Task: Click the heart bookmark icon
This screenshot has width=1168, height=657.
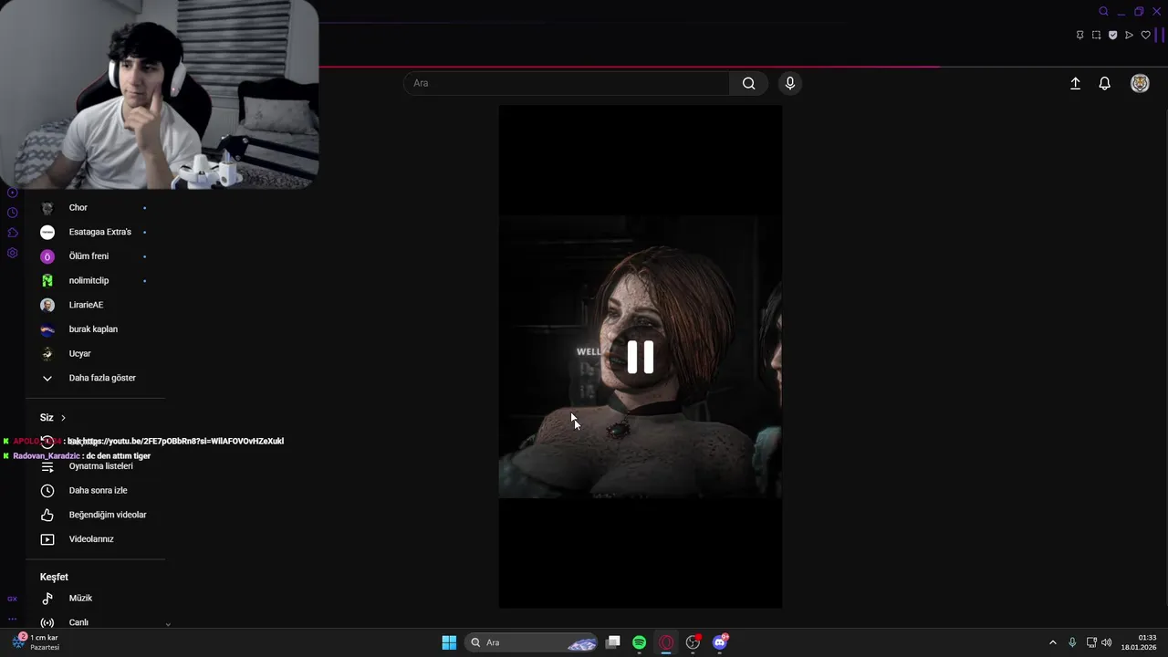Action: pyautogui.click(x=1145, y=35)
